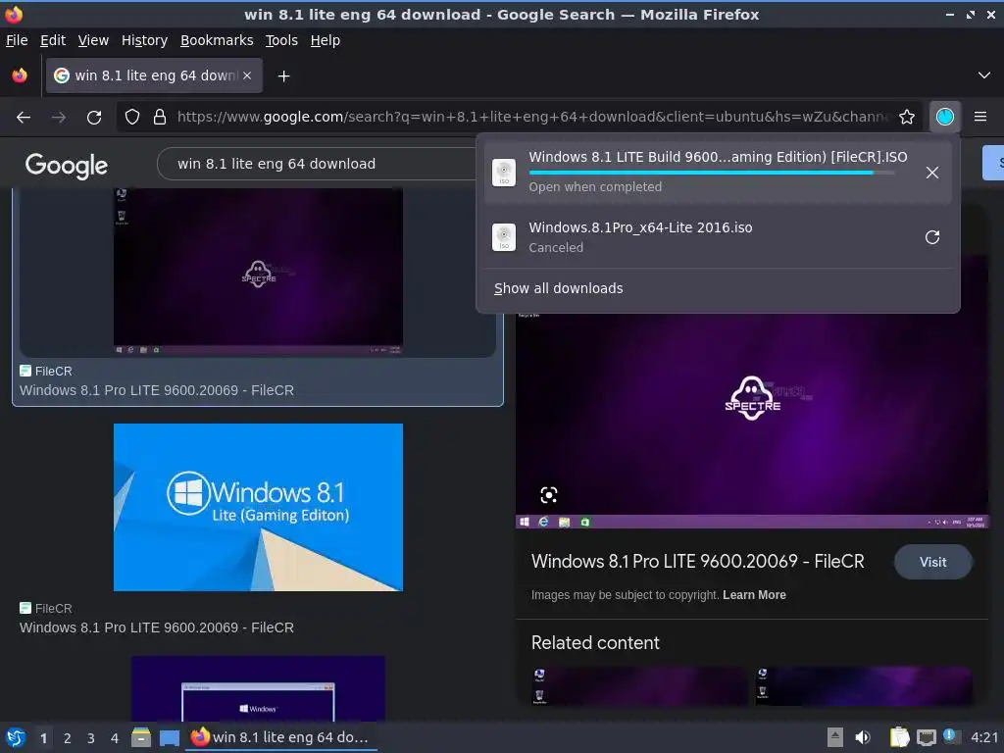The width and height of the screenshot is (1004, 753).
Task: Click the Google logo
Action: point(67,165)
